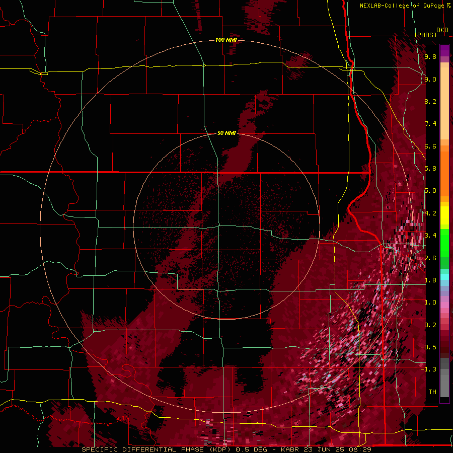453x453 pixels.
Task: Click the 9.8 value on the color scale
Action: (x=430, y=56)
